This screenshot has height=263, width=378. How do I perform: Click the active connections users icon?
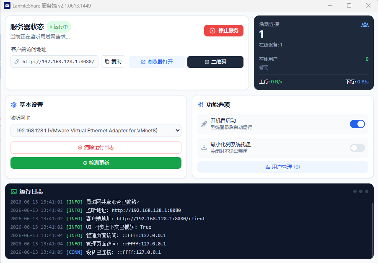(x=365, y=25)
